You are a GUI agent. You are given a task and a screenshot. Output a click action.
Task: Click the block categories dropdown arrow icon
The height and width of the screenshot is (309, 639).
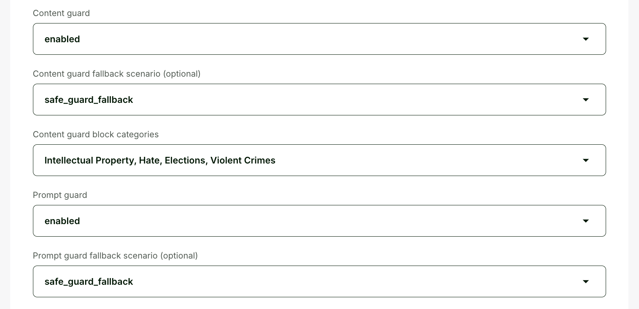[586, 160]
